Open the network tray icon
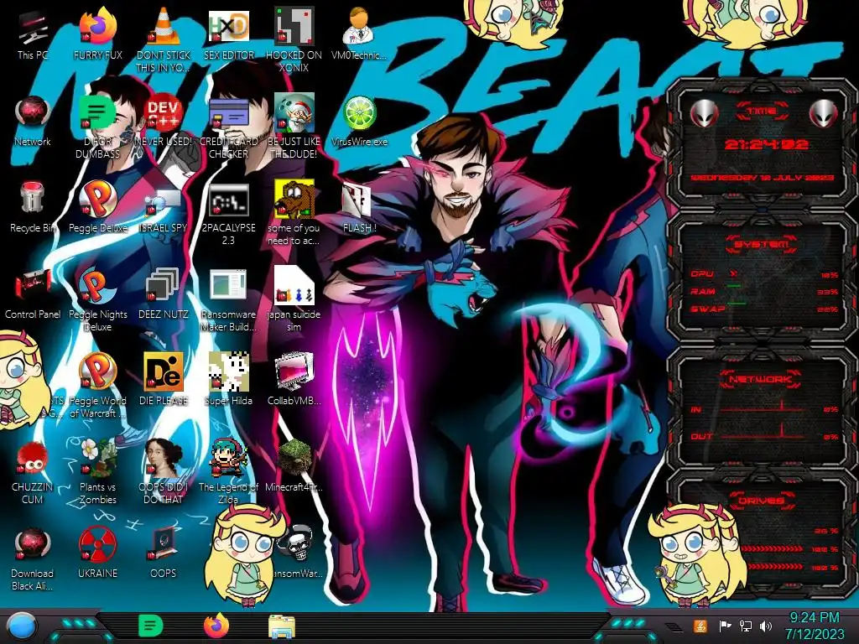 point(745,626)
